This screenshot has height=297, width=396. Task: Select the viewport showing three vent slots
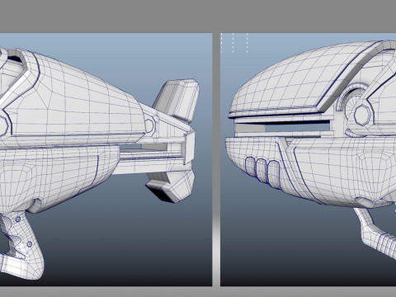(309, 159)
